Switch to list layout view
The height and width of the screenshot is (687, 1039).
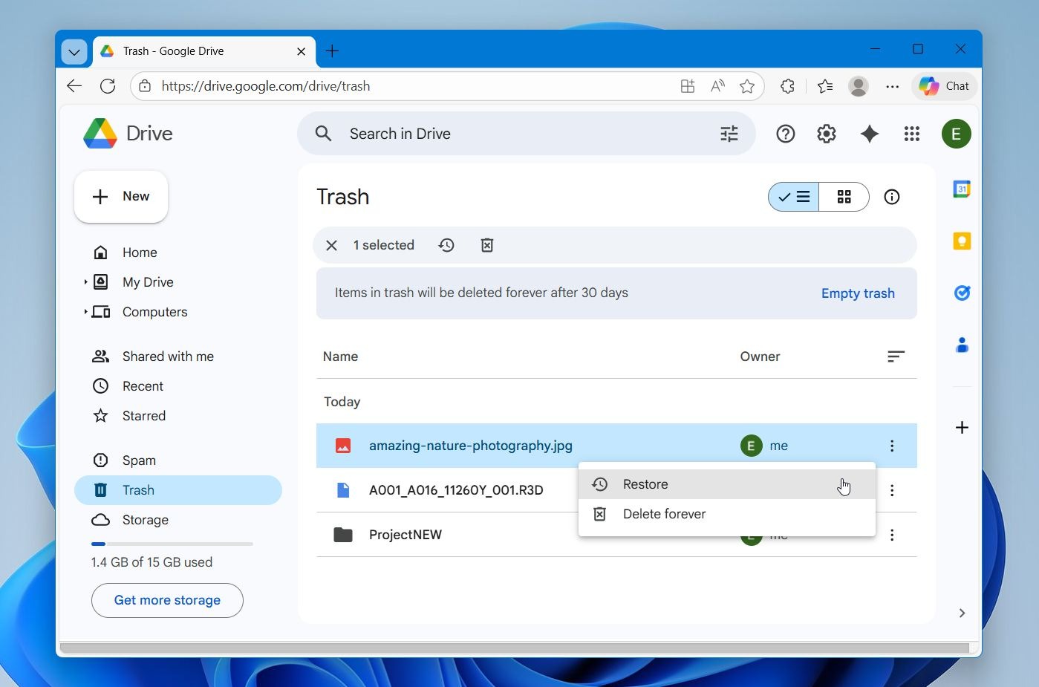pos(794,197)
